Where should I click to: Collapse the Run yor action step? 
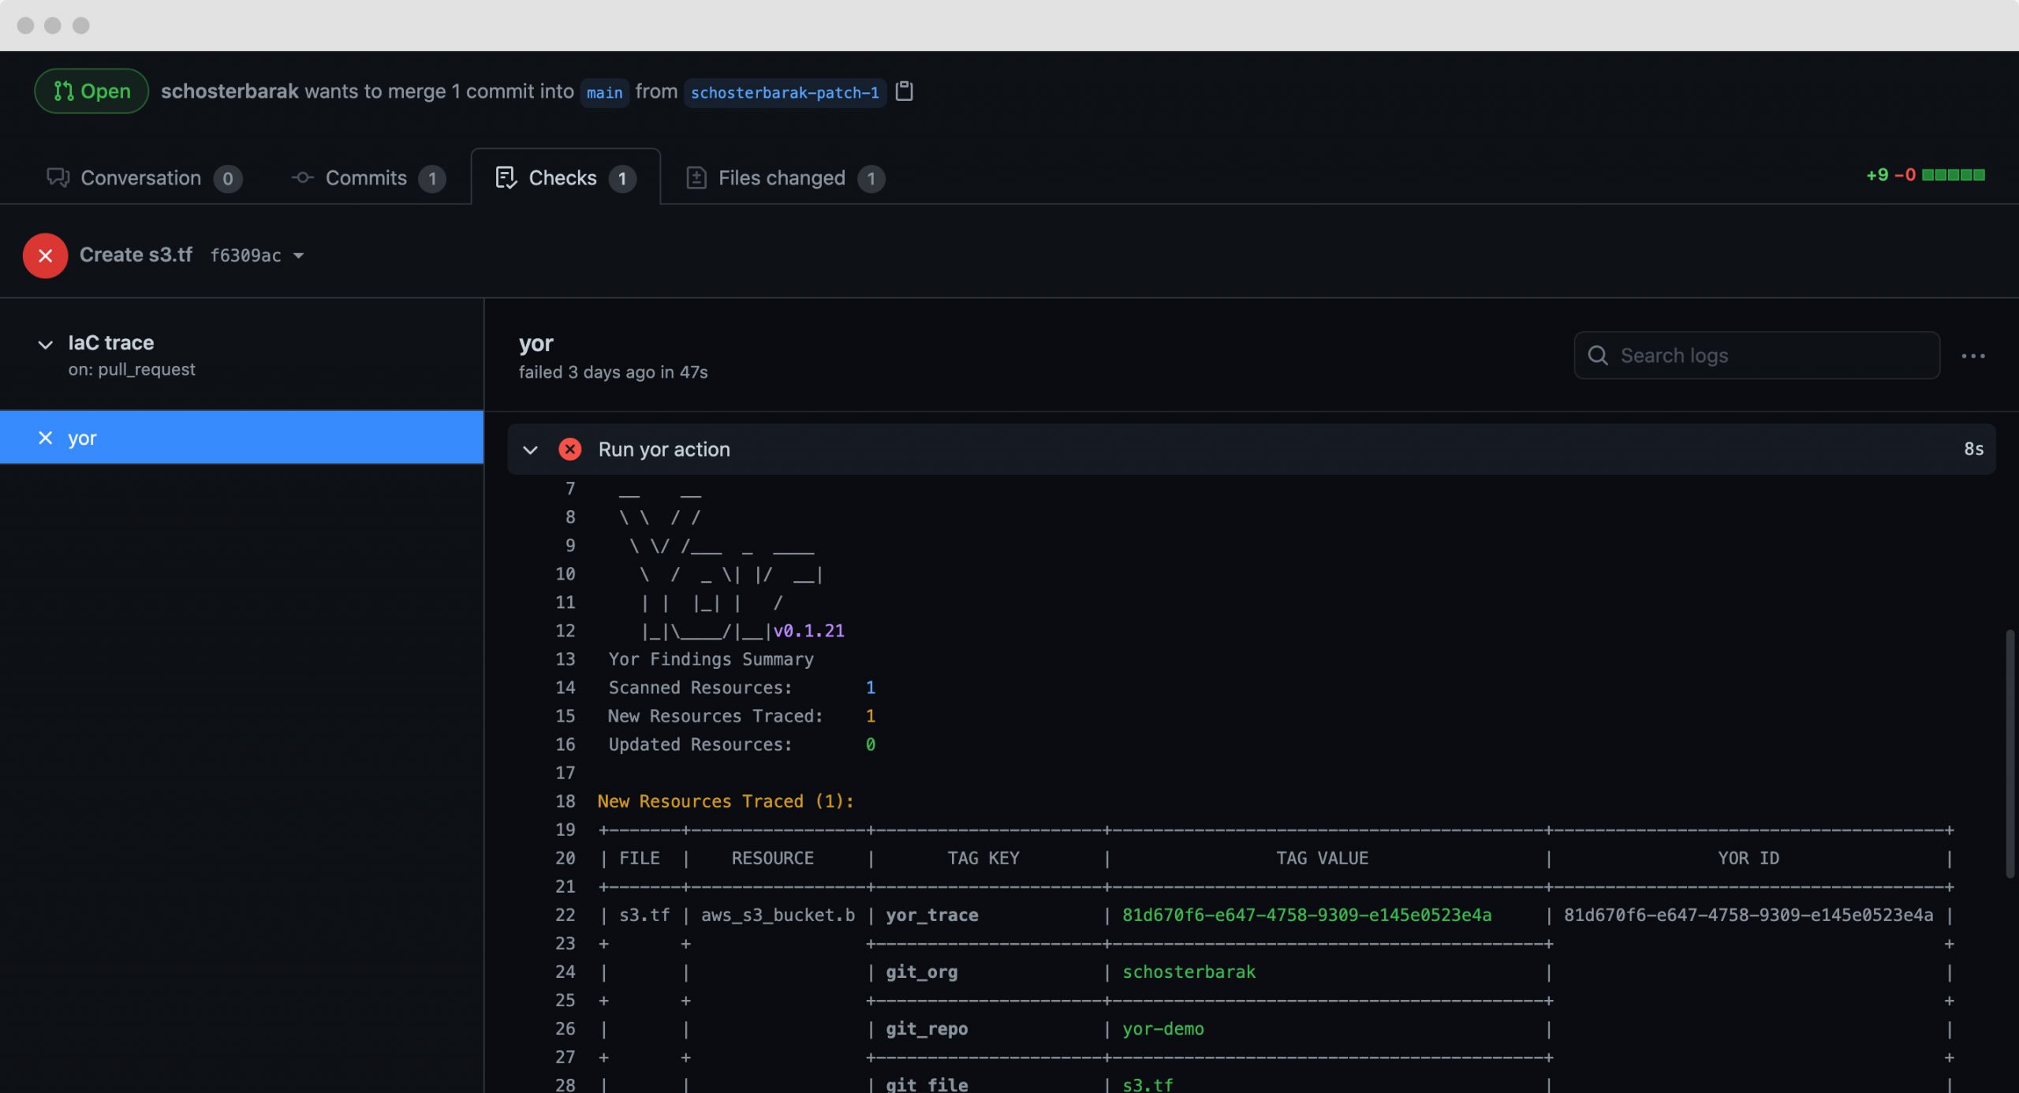click(x=530, y=449)
